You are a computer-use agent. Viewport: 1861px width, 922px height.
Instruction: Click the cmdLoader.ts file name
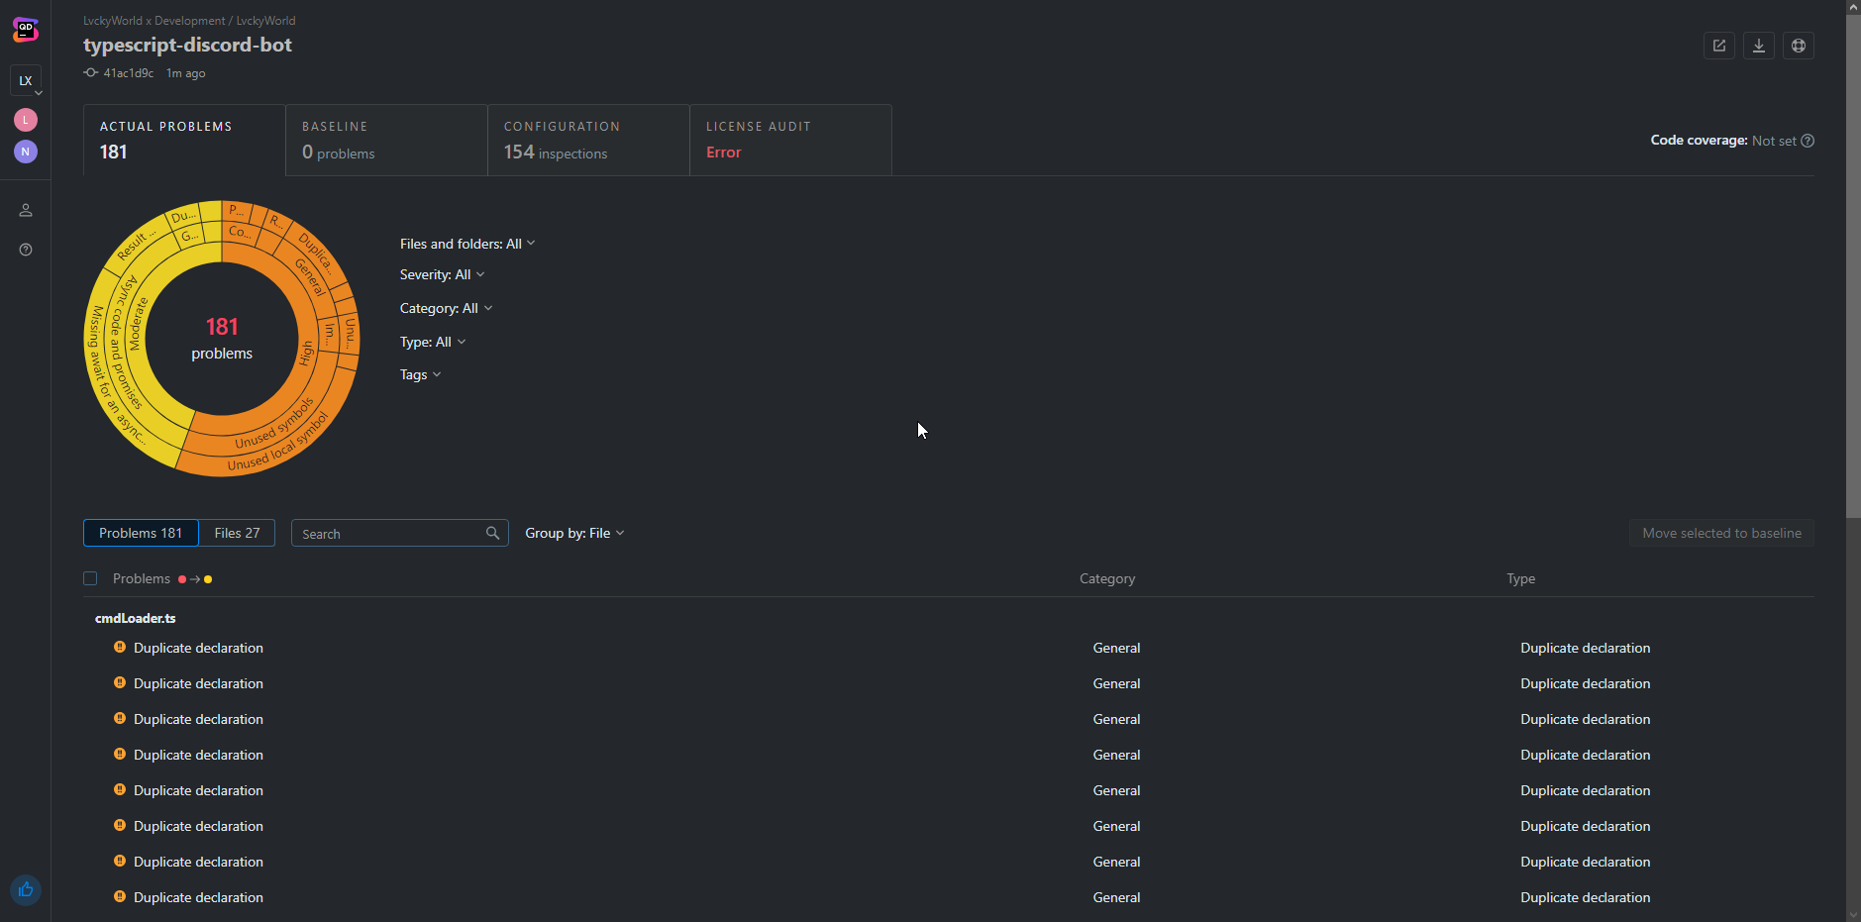tap(136, 618)
